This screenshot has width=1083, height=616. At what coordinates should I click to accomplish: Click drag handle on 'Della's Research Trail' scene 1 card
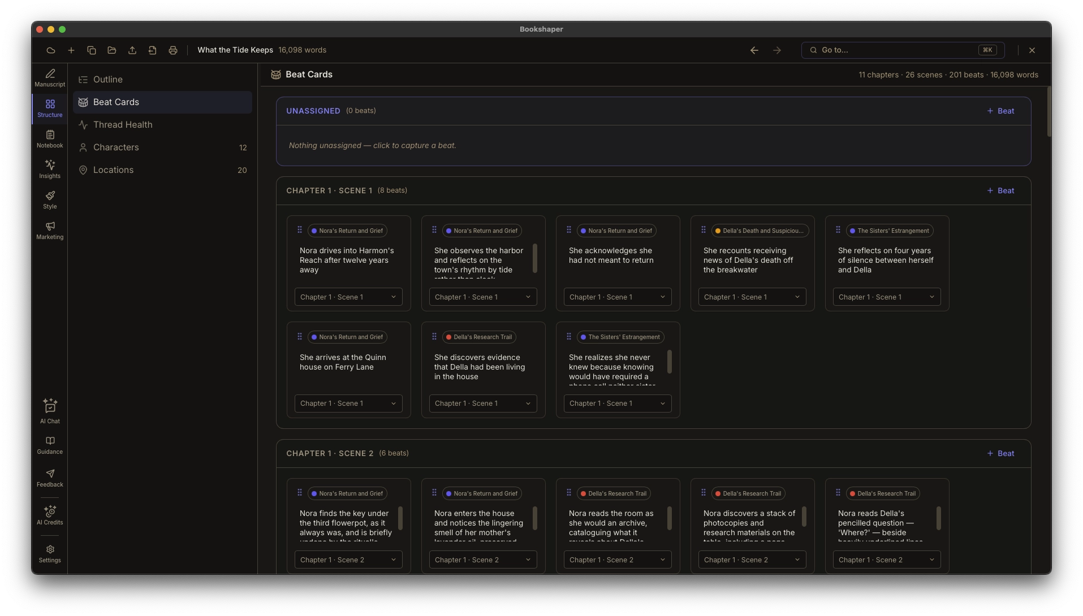point(434,337)
